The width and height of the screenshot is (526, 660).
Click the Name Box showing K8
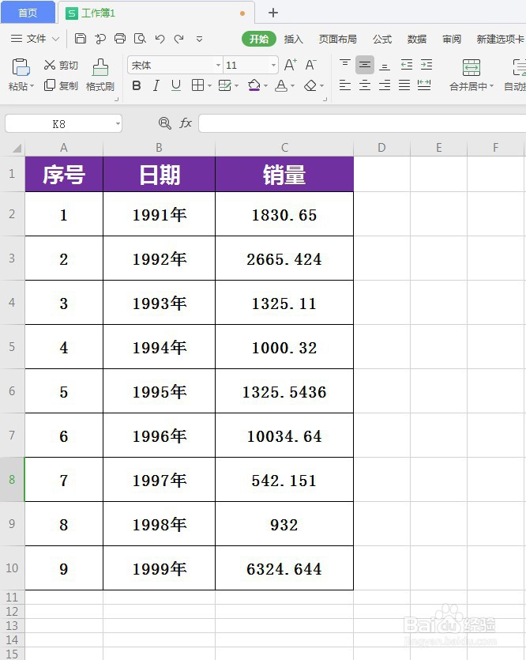59,124
